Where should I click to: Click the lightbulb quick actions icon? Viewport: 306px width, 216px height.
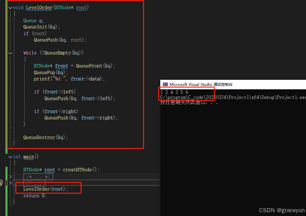point(1,183)
